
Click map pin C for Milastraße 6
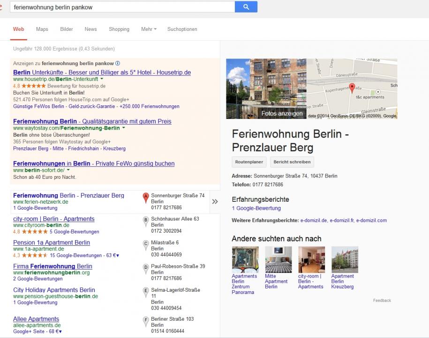[x=146, y=245]
